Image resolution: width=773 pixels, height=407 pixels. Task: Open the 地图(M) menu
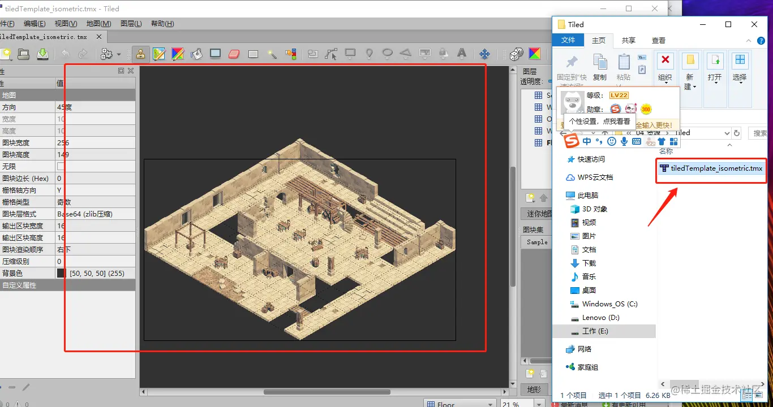coord(98,23)
